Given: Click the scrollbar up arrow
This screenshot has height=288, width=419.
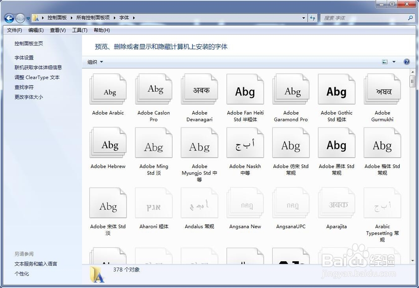Looking at the screenshot, I should [x=413, y=72].
